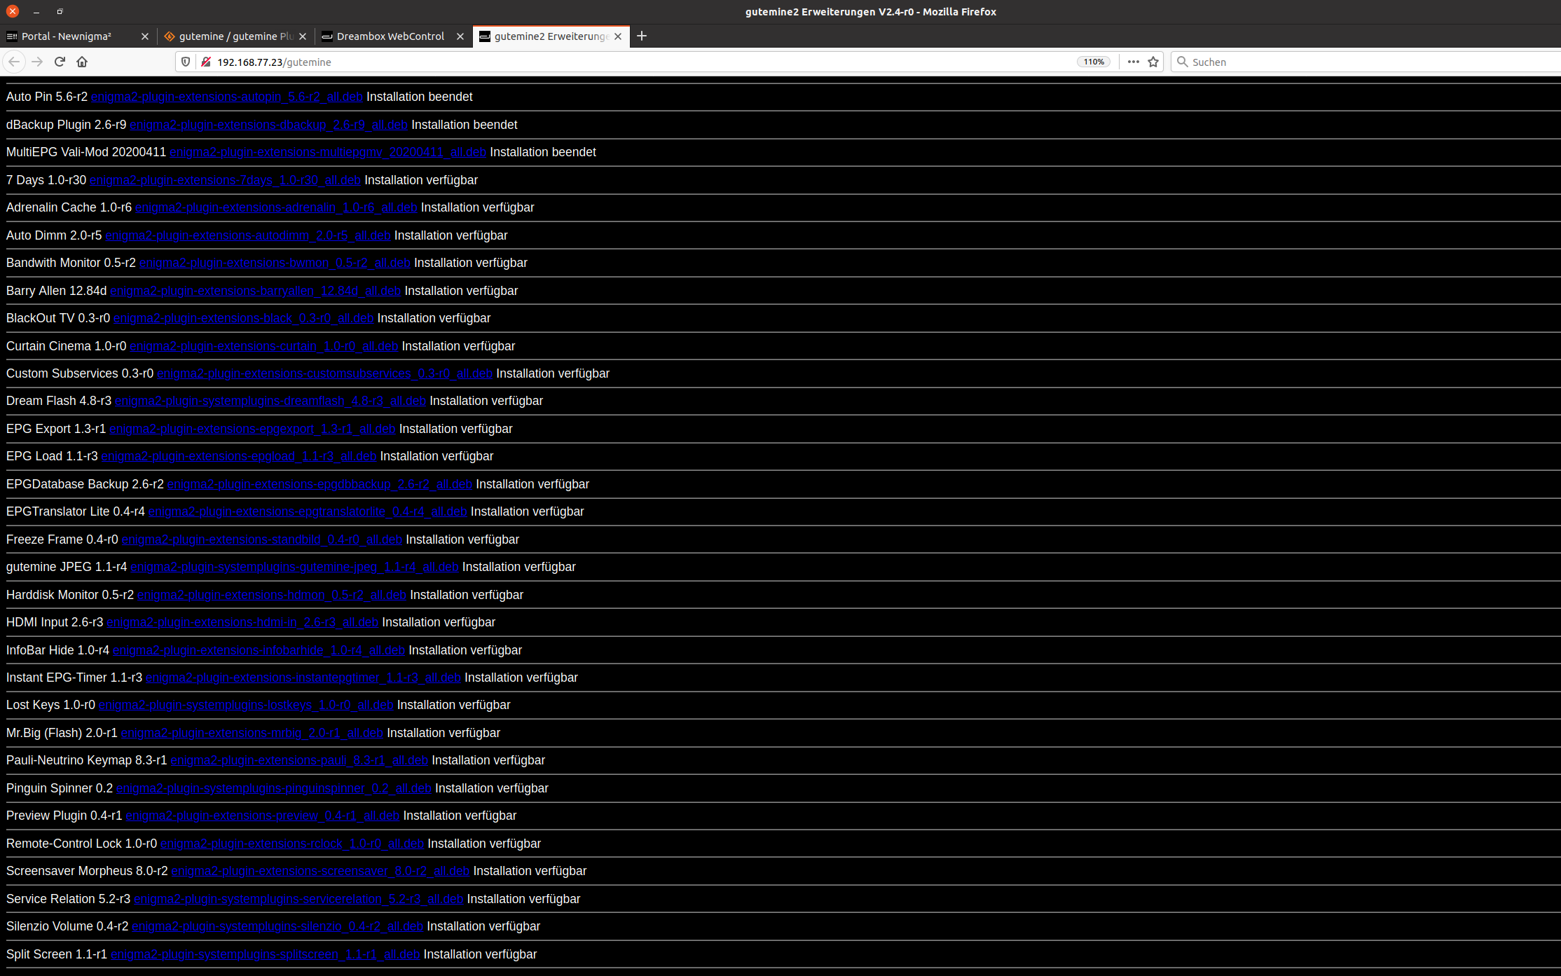Click the insecure connection padlock icon
The height and width of the screenshot is (976, 1561).
(x=206, y=62)
